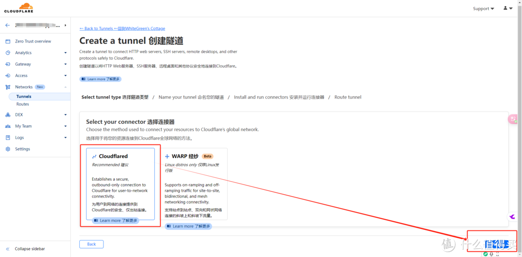
Task: Click the Select your connector heading
Action: point(130,122)
